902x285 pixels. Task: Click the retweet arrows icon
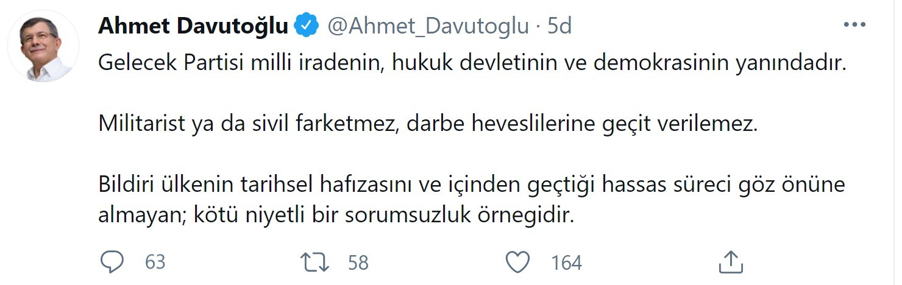click(316, 262)
